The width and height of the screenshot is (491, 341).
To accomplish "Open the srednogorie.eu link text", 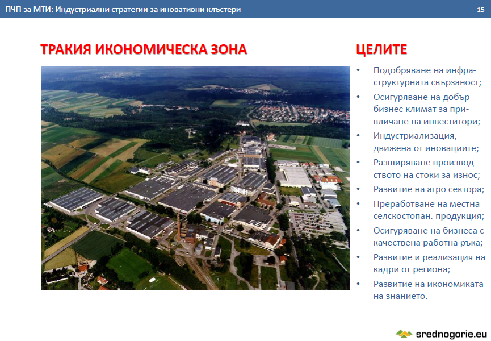I will click(451, 334).
